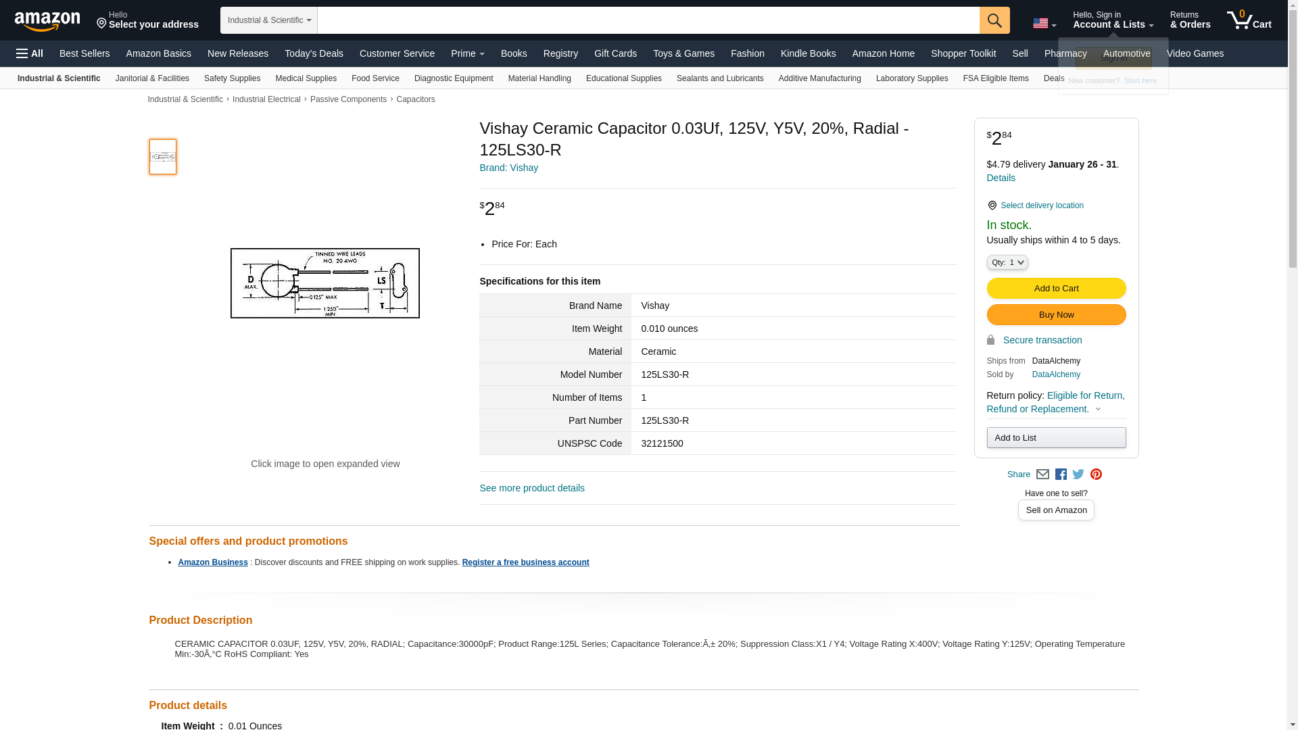
Task: Click the Add to Cart button
Action: click(x=1055, y=289)
